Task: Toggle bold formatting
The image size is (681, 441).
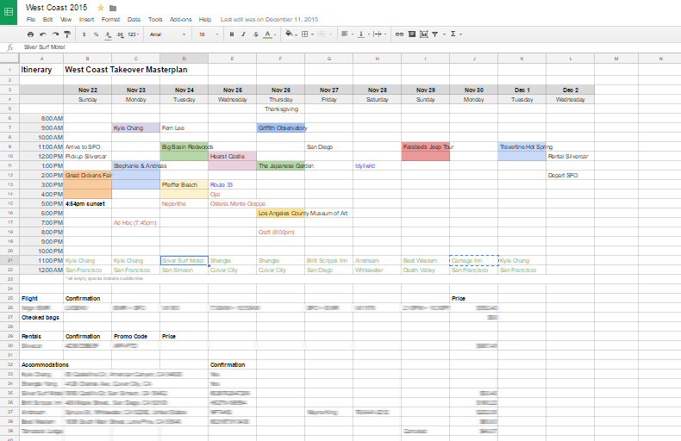Action: coord(232,34)
